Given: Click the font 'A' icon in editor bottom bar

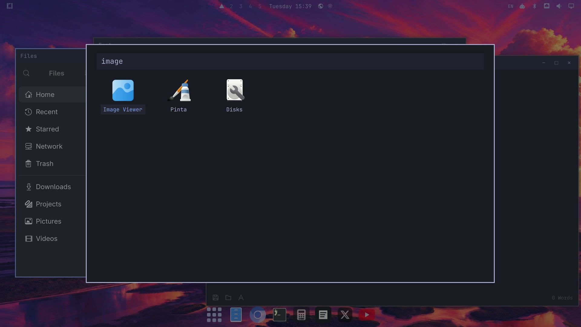Looking at the screenshot, I should (x=241, y=298).
